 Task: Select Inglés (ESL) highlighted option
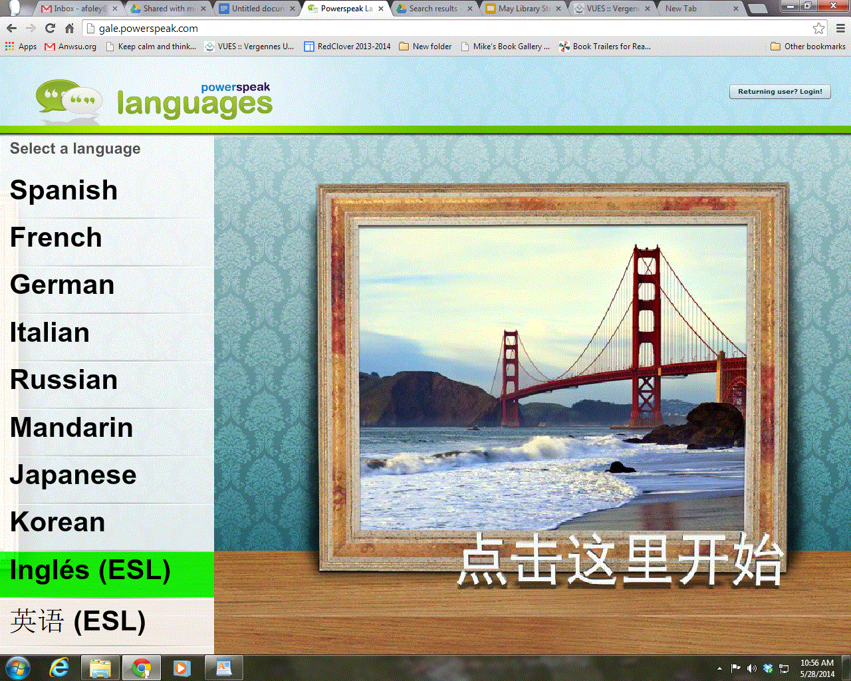coord(107,574)
